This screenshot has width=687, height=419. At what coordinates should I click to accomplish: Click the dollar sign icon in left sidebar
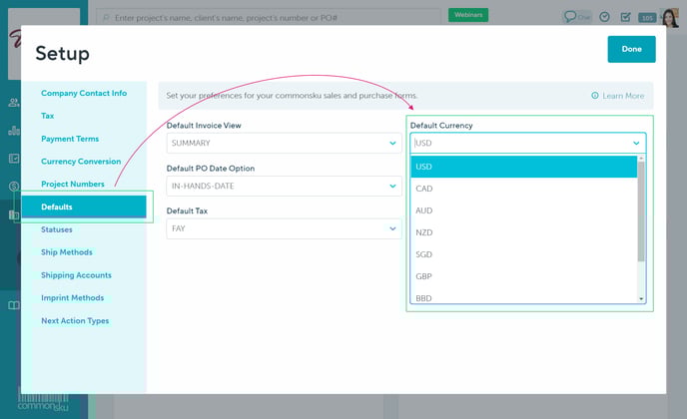click(x=14, y=187)
